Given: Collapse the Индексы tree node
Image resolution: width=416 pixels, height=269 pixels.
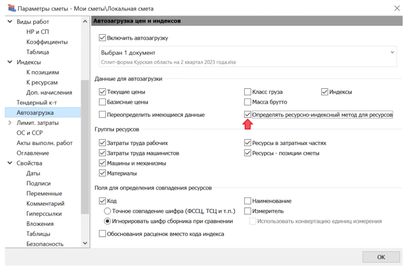Looking at the screenshot, I should click(x=10, y=62).
